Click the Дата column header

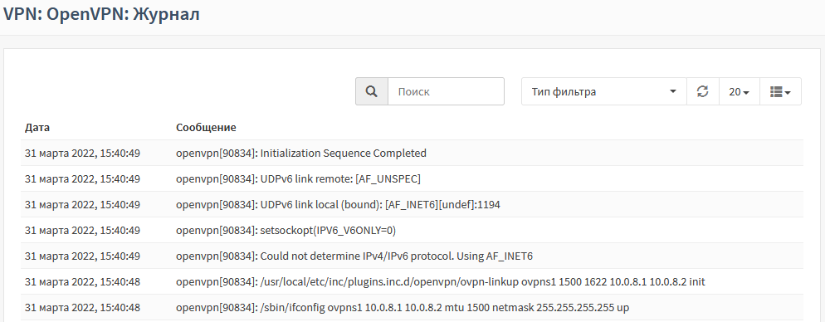click(x=37, y=127)
